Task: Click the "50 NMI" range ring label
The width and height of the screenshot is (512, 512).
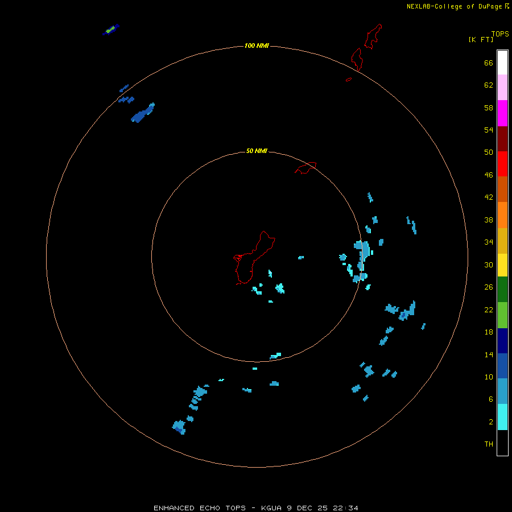Action: (x=257, y=151)
